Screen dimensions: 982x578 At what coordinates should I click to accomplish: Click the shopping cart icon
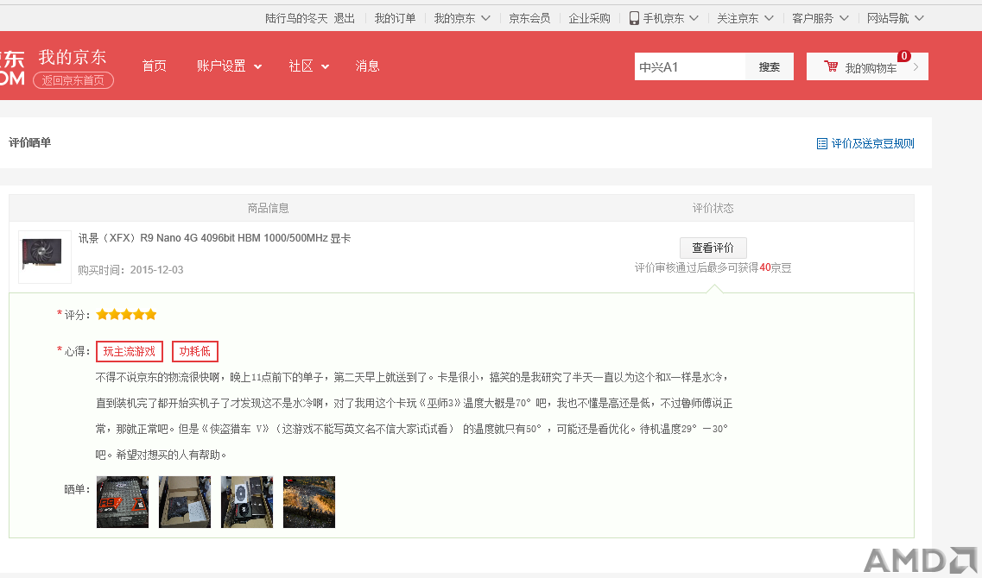[x=831, y=66]
